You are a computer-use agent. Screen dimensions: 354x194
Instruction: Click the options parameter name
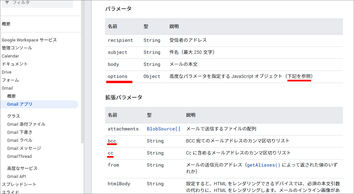pos(117,77)
